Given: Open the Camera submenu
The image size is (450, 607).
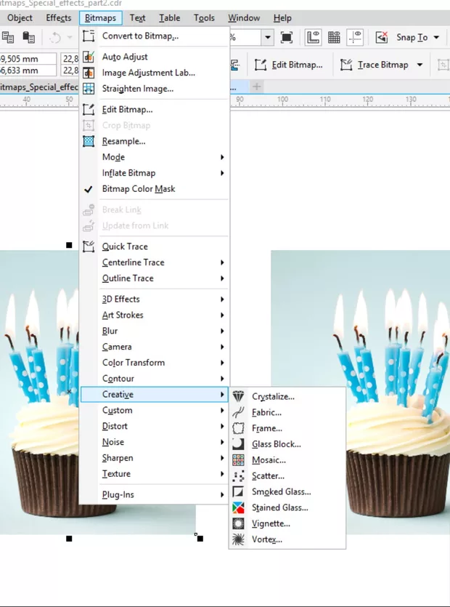Looking at the screenshot, I should pyautogui.click(x=155, y=347).
